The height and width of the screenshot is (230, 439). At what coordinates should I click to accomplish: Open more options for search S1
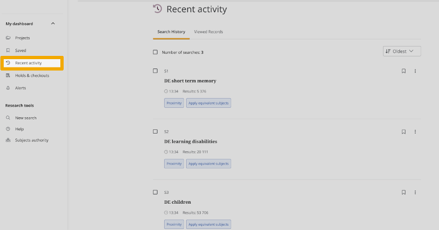point(415,71)
